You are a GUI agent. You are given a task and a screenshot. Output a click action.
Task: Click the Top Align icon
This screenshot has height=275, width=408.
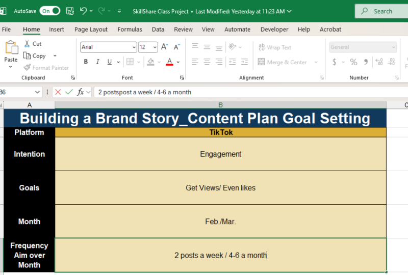coord(195,47)
